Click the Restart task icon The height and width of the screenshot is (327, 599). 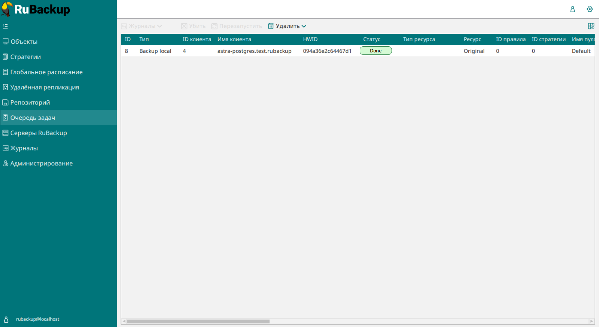click(214, 26)
